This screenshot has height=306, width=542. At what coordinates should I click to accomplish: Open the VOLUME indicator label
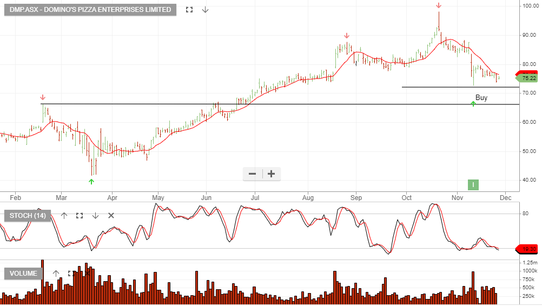click(x=23, y=273)
